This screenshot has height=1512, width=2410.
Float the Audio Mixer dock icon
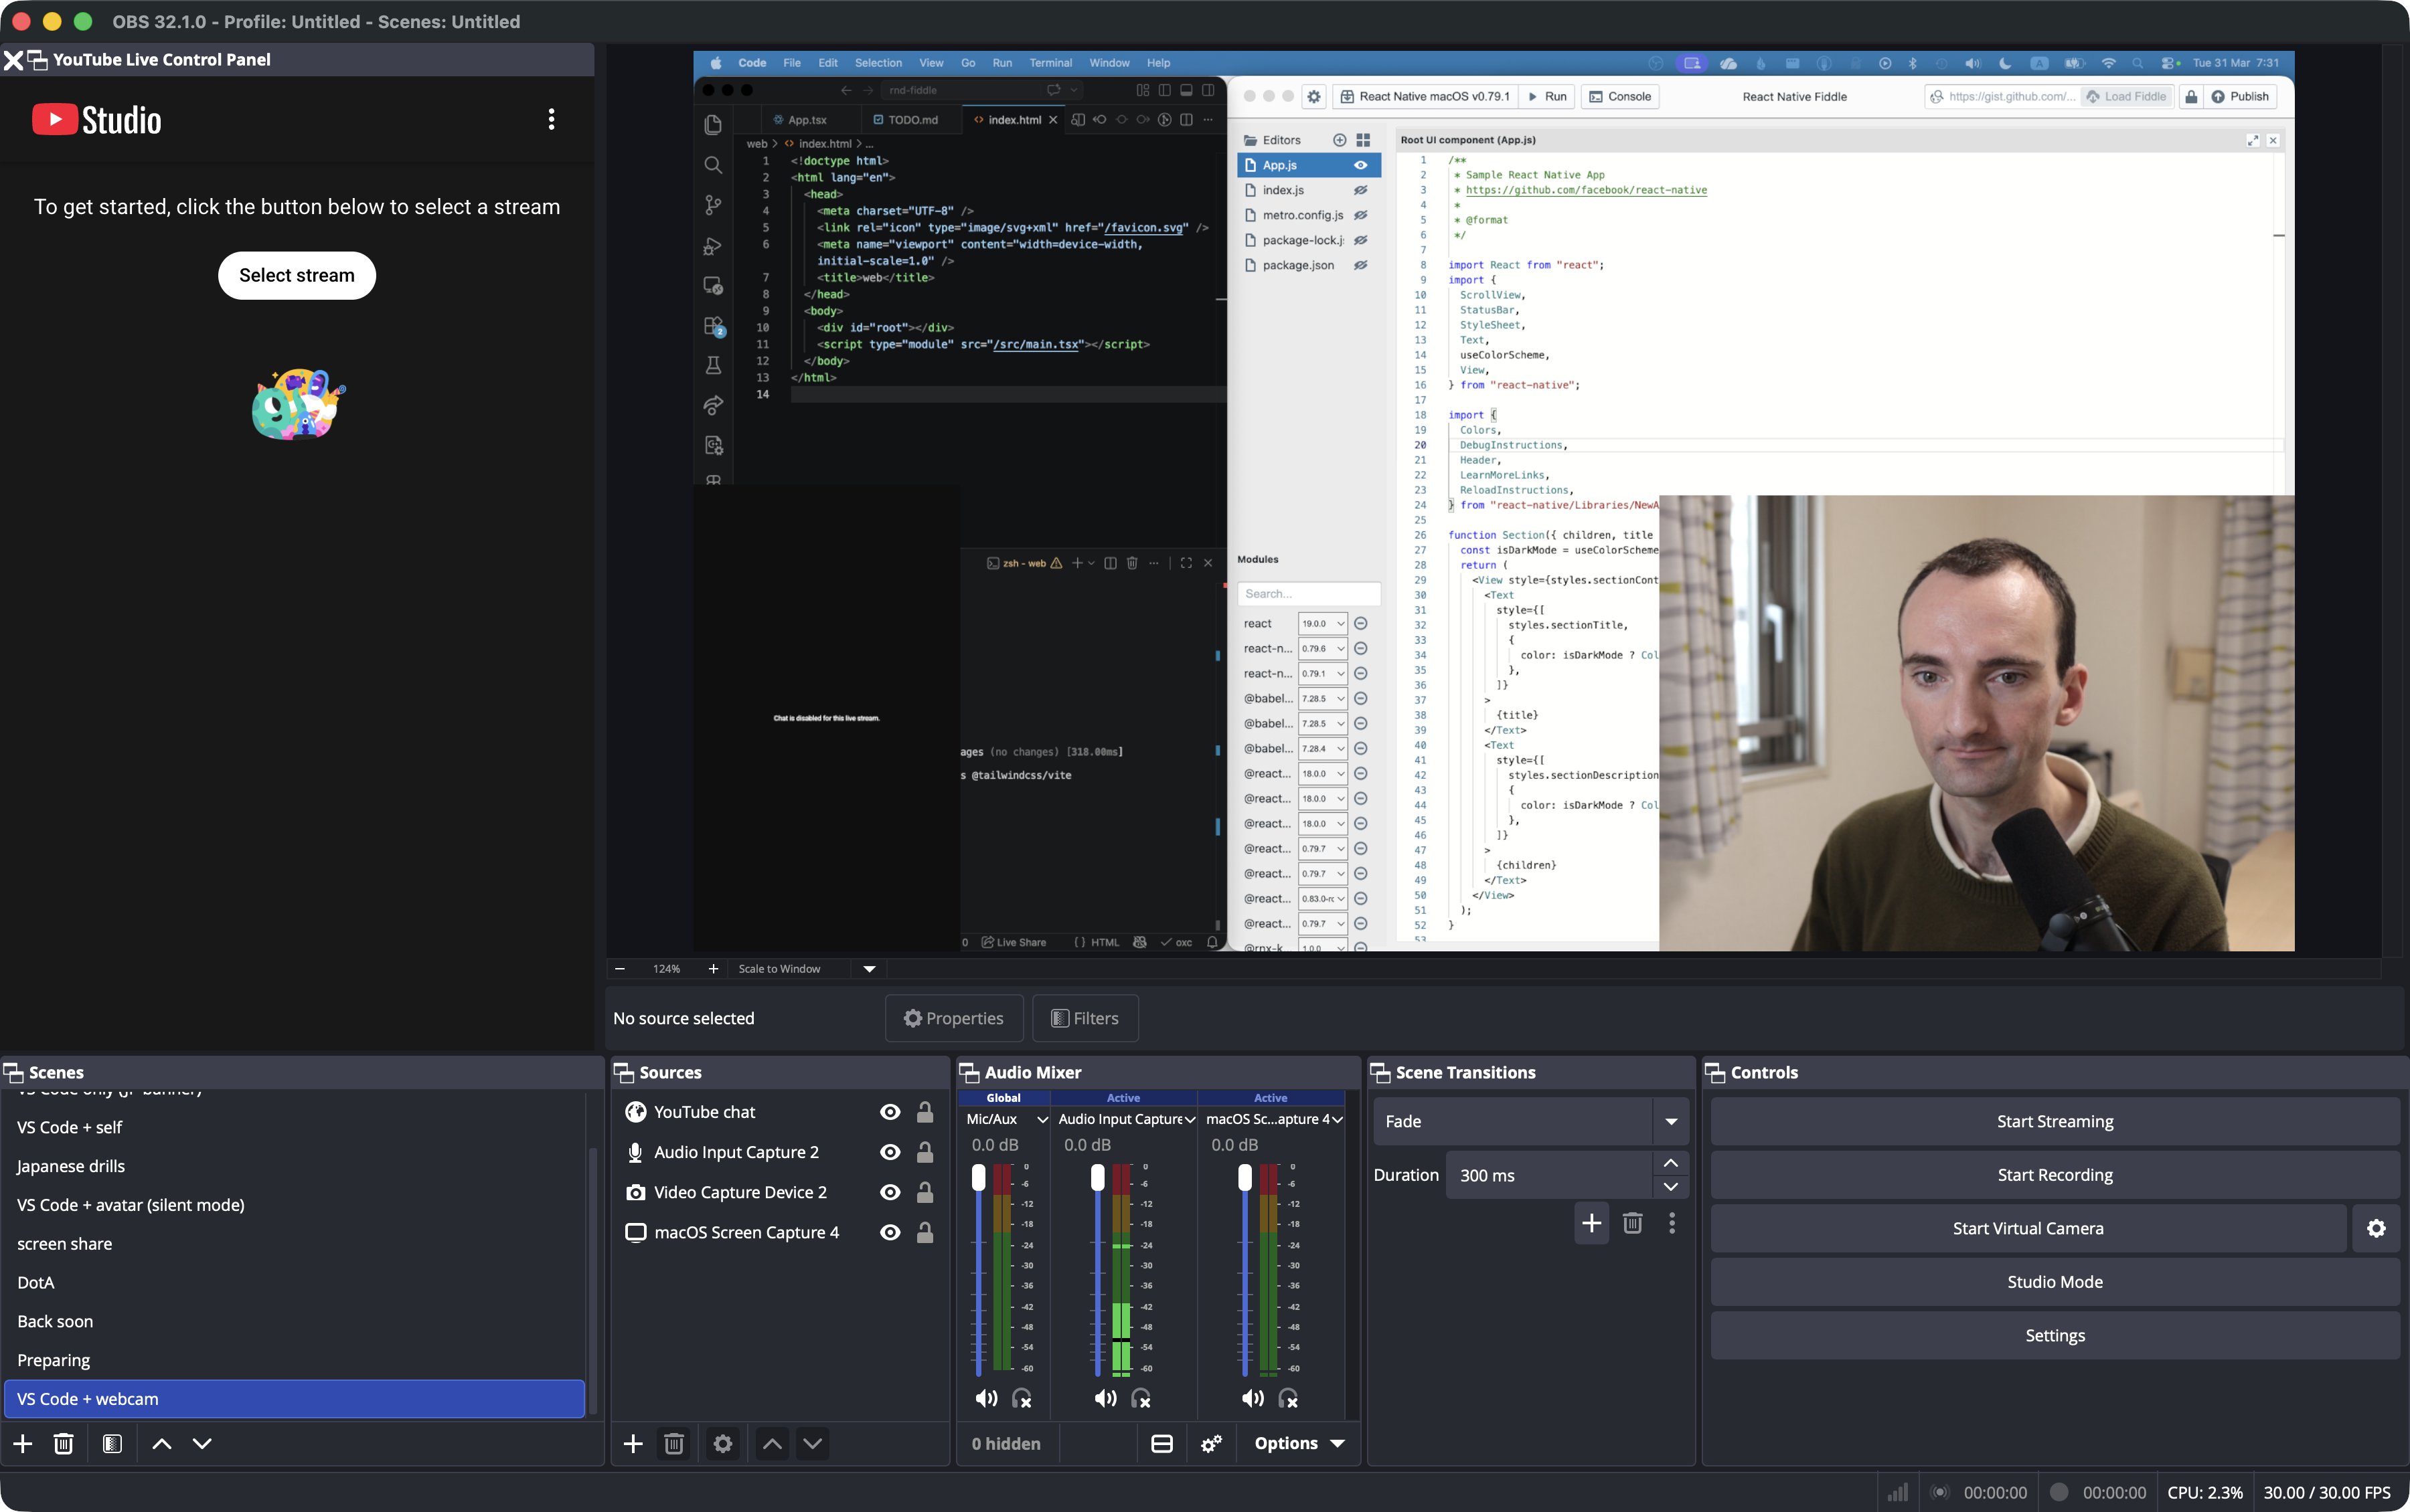969,1072
